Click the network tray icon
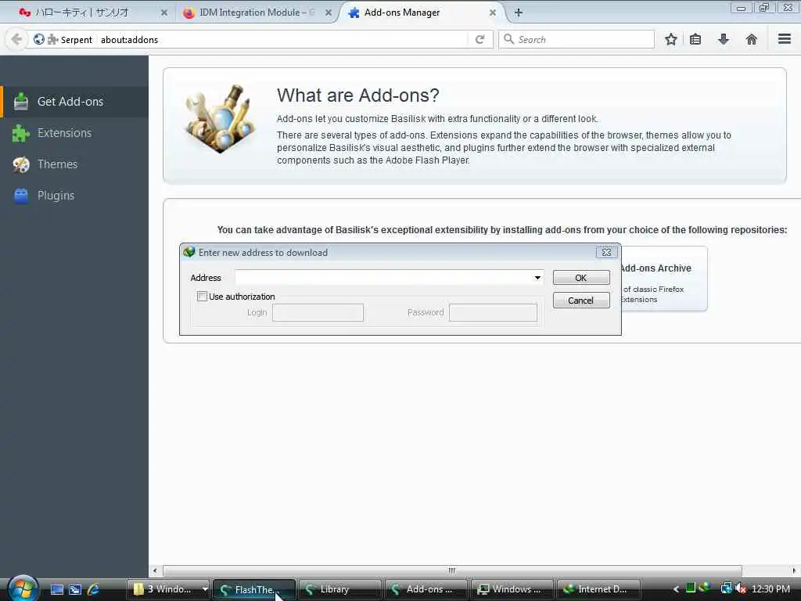Viewport: 801px width, 601px height. click(x=725, y=588)
